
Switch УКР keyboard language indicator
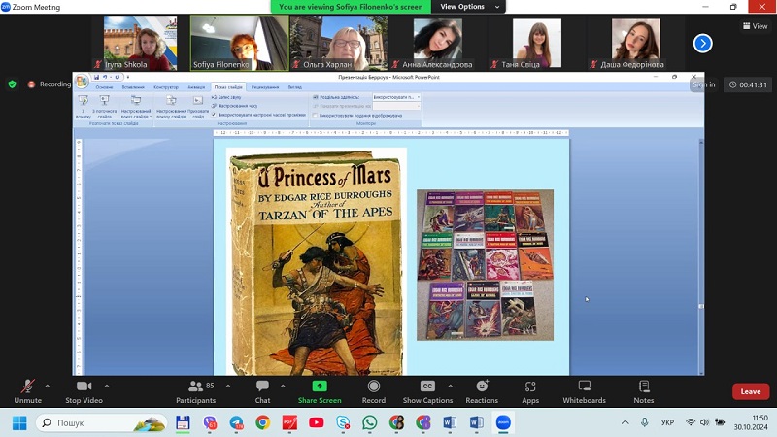pyautogui.click(x=667, y=422)
